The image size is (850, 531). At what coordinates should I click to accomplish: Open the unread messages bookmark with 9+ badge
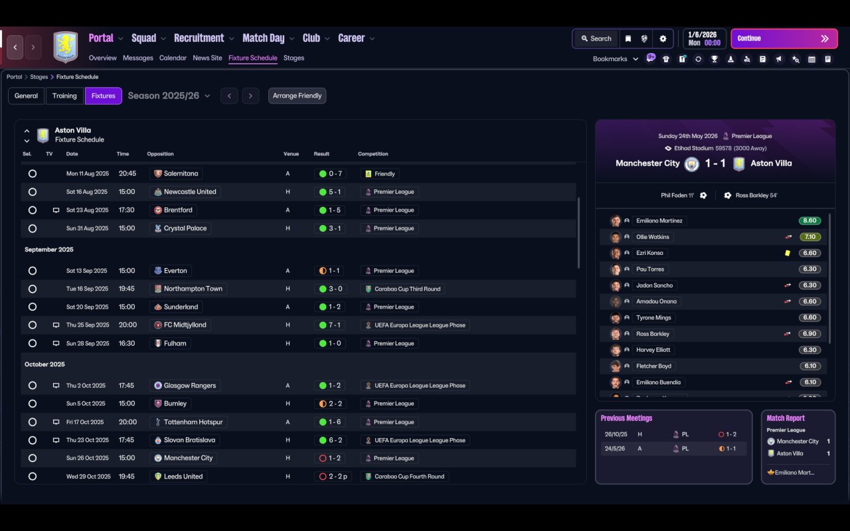651,58
